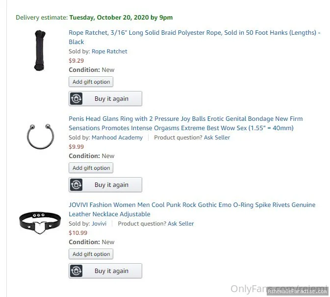Add gift option for the rope
The width and height of the screenshot is (330, 297).
pos(91,82)
